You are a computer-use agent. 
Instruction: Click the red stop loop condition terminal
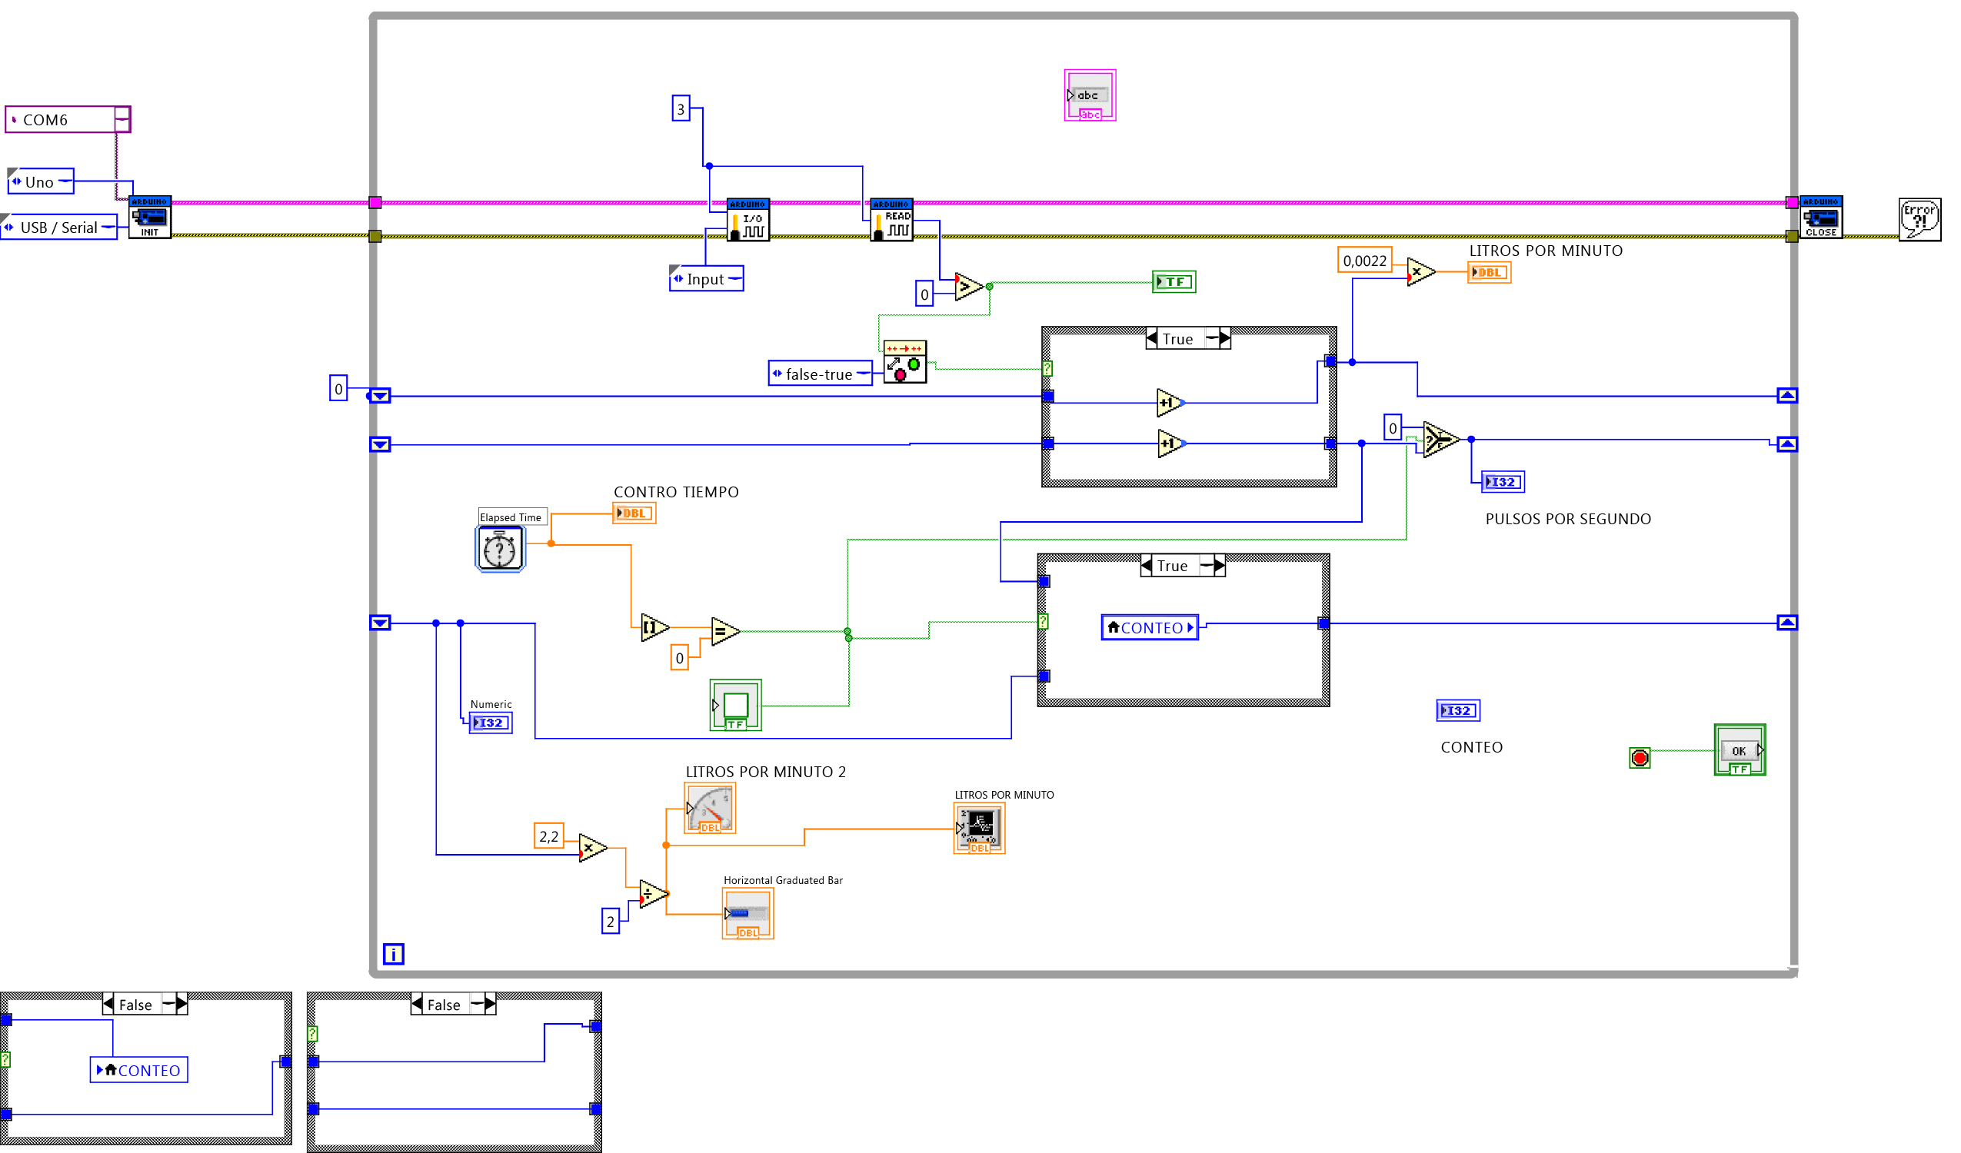pos(1640,759)
